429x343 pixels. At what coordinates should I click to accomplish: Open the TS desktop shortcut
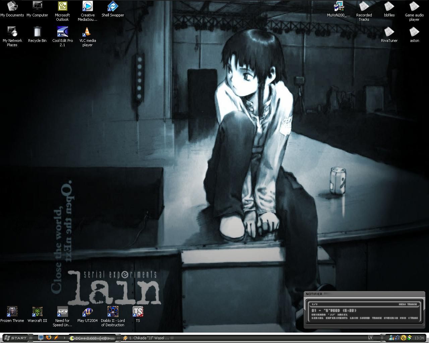(x=138, y=315)
